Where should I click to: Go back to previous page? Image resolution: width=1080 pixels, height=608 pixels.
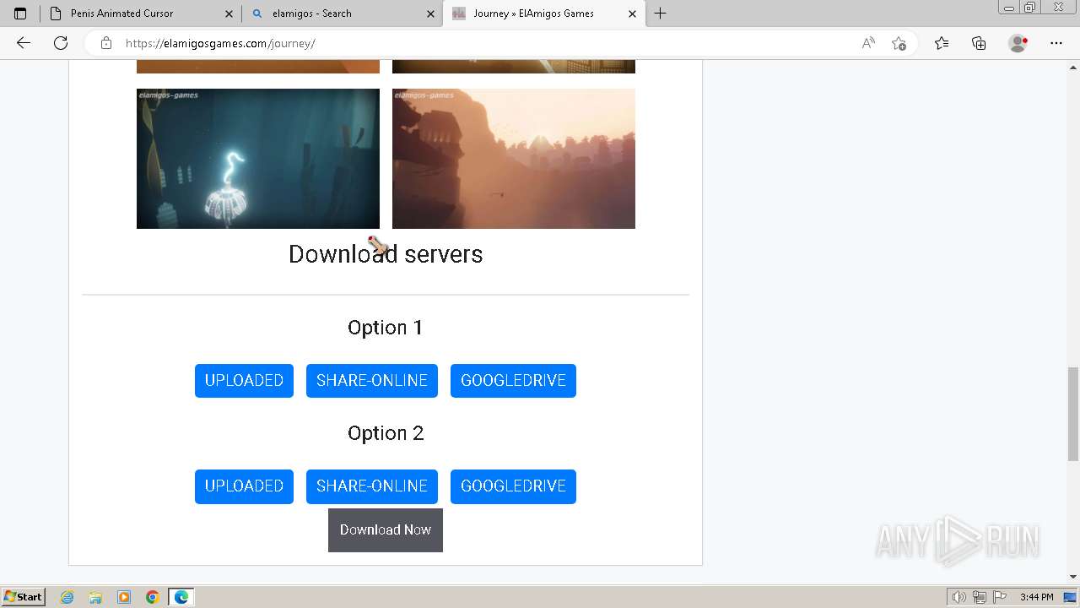(x=24, y=43)
